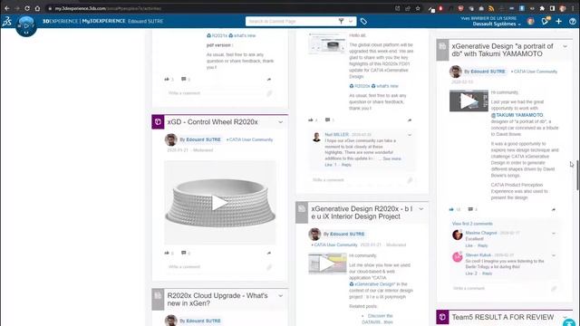Expand options for R2020x Cloud Upgrade post
The image size is (580, 326).
click(x=280, y=296)
